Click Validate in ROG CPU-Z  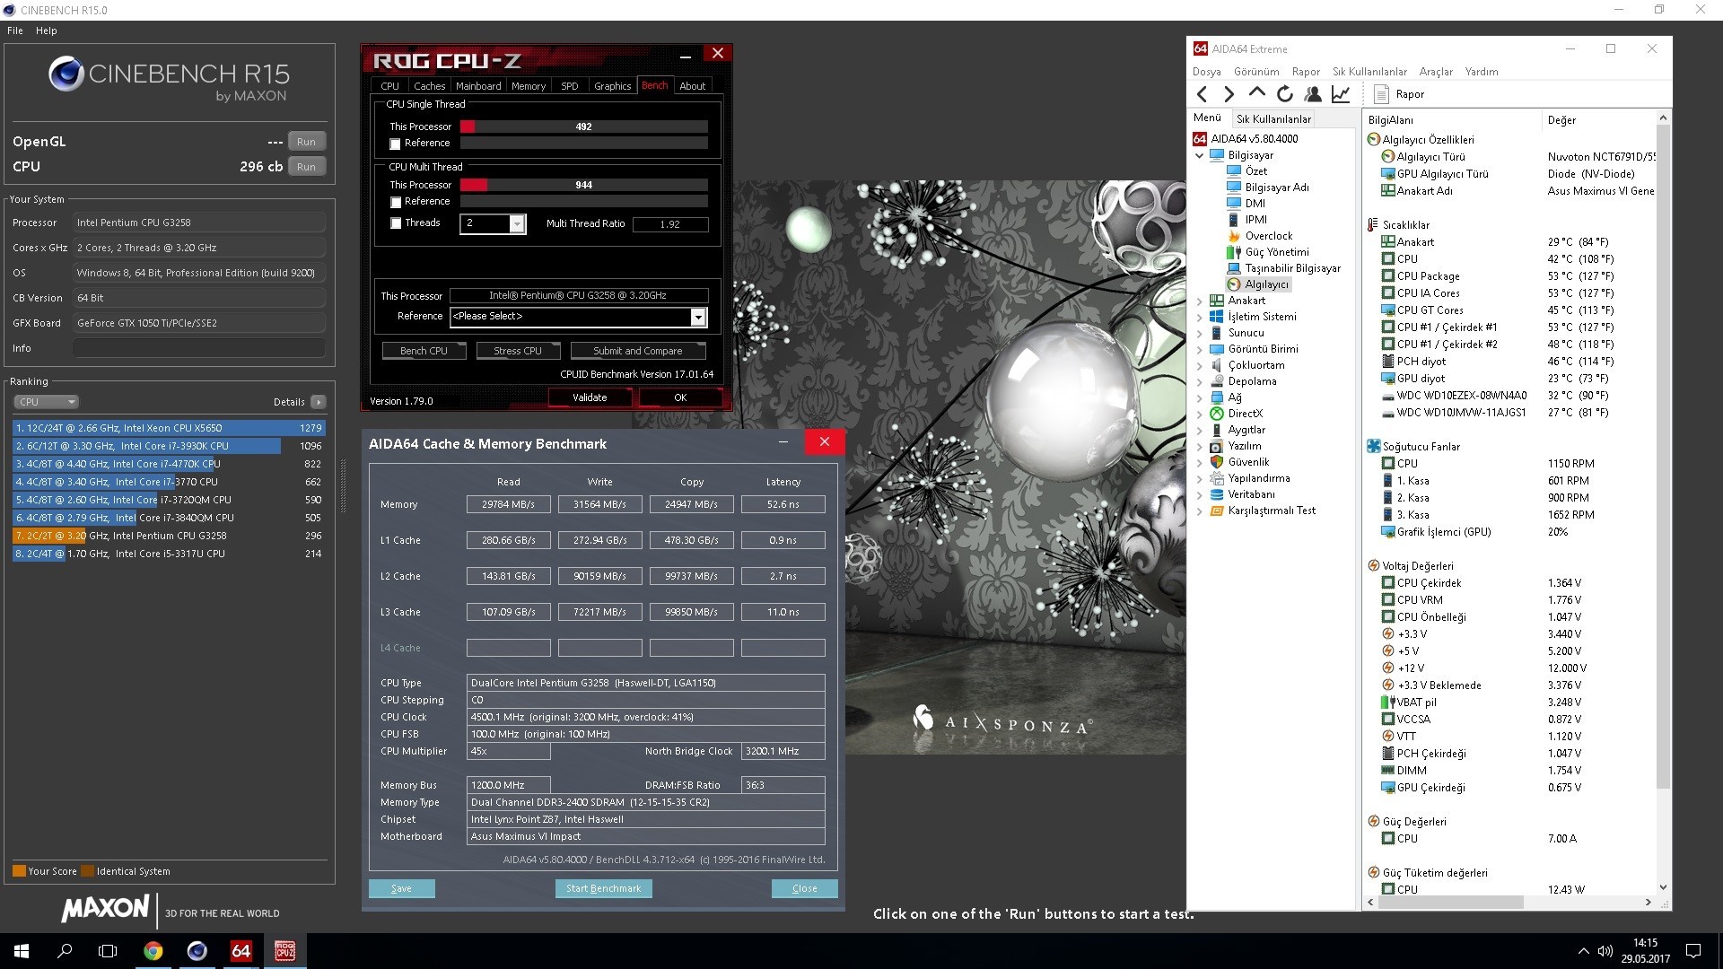click(x=590, y=397)
